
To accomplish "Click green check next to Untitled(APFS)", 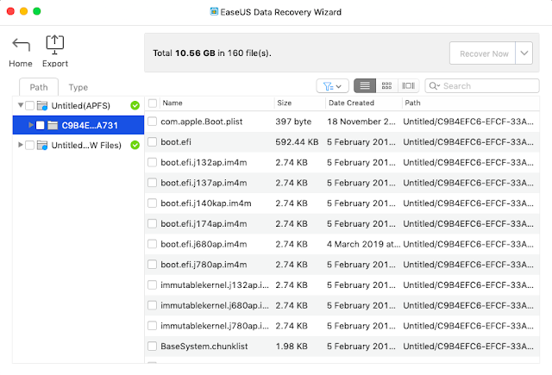I will click(135, 105).
